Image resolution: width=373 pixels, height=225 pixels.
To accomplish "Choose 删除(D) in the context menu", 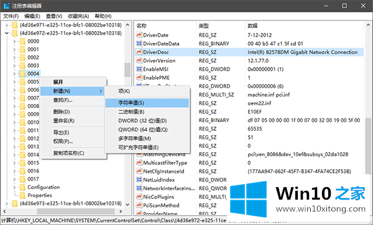I will point(73,112).
